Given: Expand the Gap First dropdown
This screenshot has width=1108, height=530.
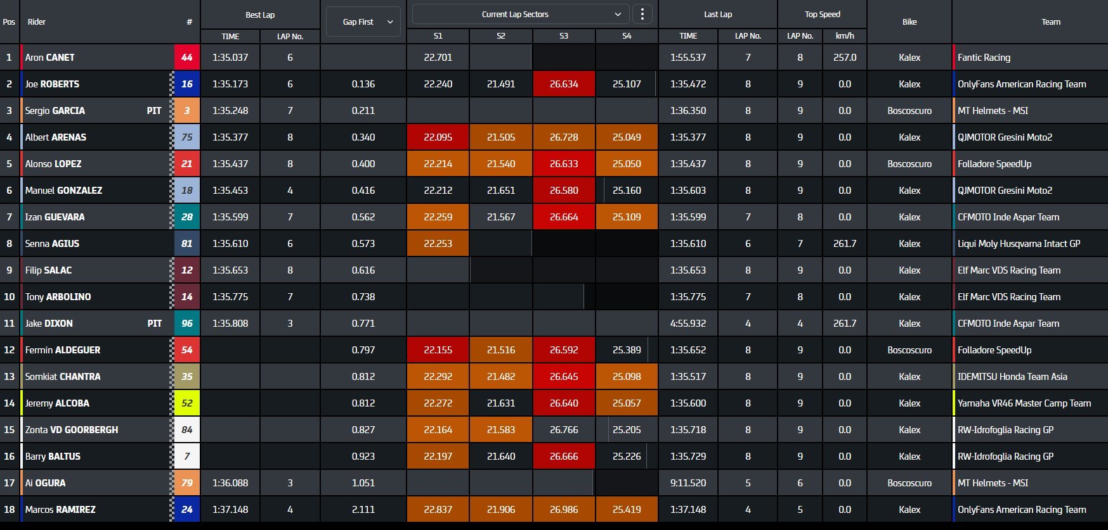Looking at the screenshot, I should pos(363,22).
